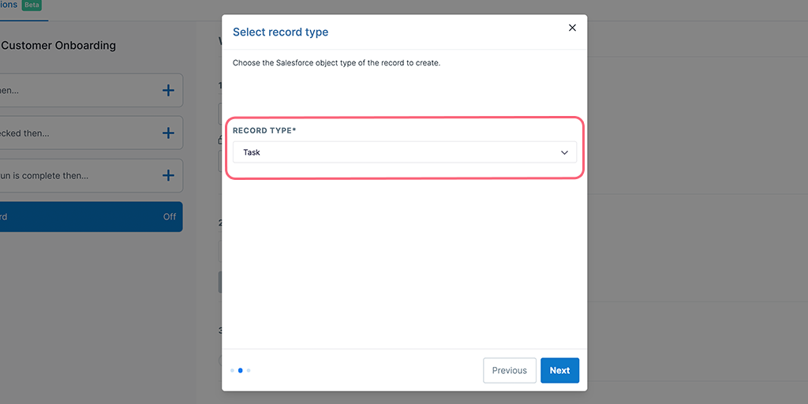Click the RECORD TYPE field label
The image size is (808, 404).
(264, 131)
